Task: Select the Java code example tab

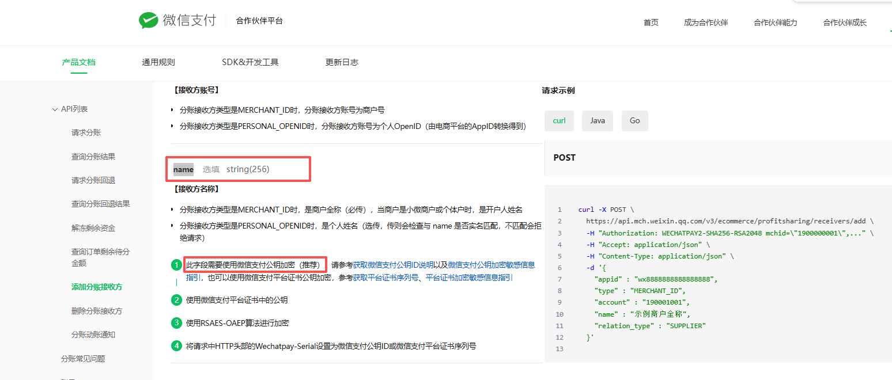Action: click(598, 121)
